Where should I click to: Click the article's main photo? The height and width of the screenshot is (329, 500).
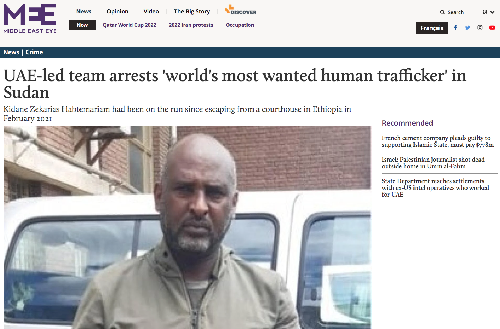pyautogui.click(x=187, y=227)
